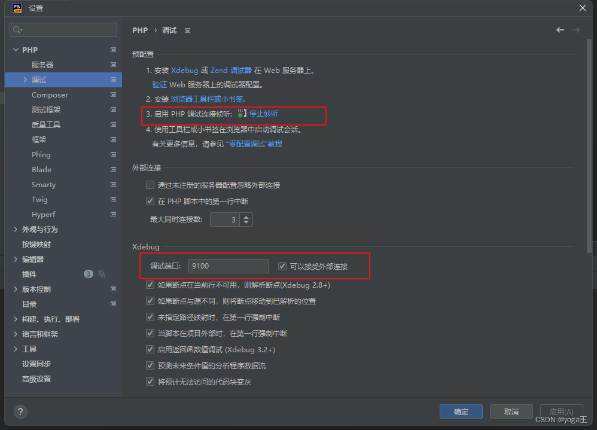Click the translation icon beside the 插件 badge
This screenshot has height=430, width=597.
[102, 274]
